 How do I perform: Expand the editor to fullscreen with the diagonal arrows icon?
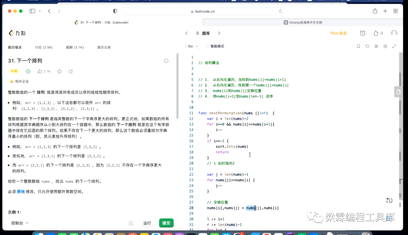click(x=394, y=46)
